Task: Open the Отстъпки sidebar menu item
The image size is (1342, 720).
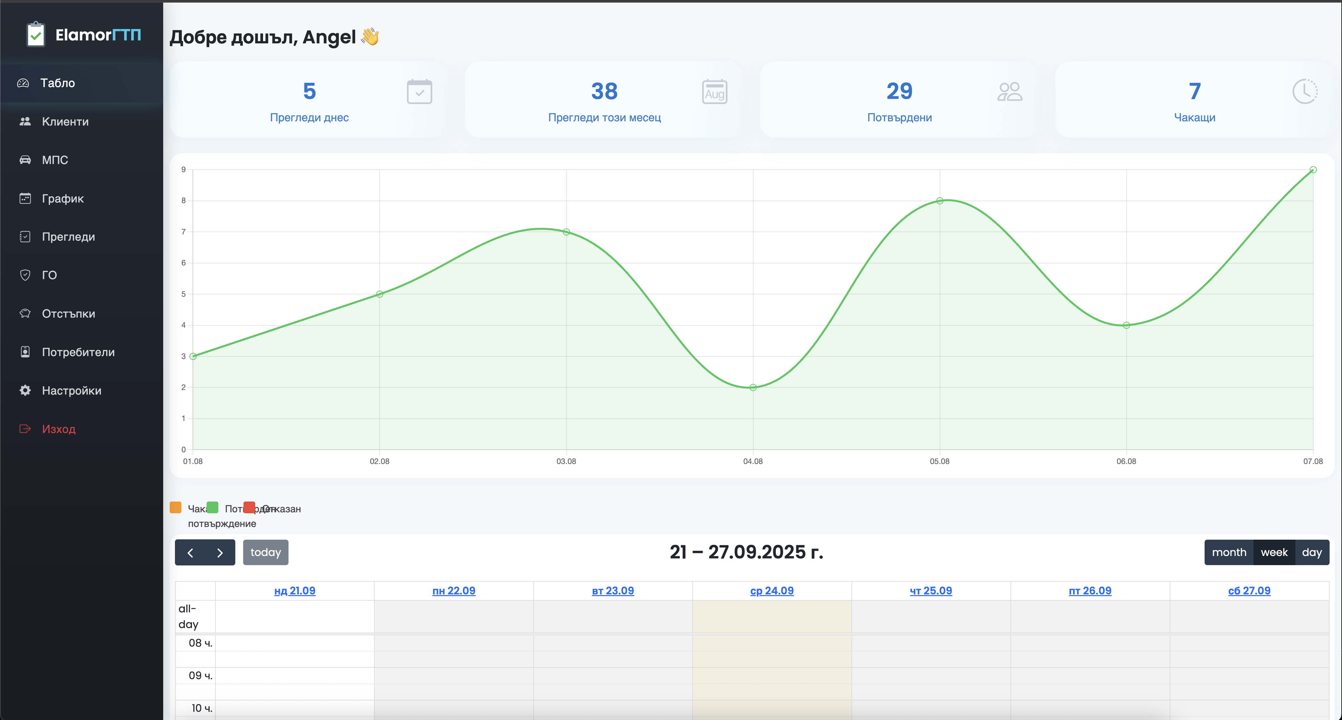Action: pos(68,313)
